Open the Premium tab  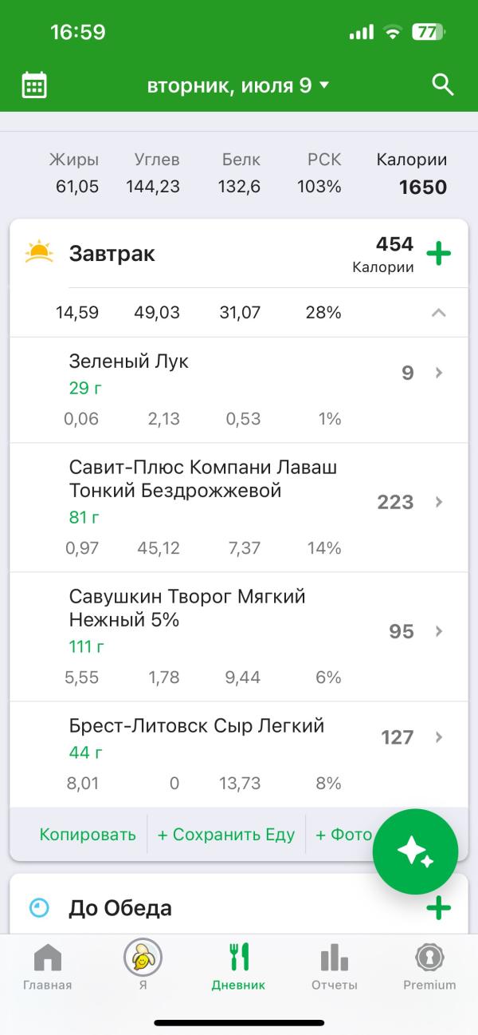(429, 966)
